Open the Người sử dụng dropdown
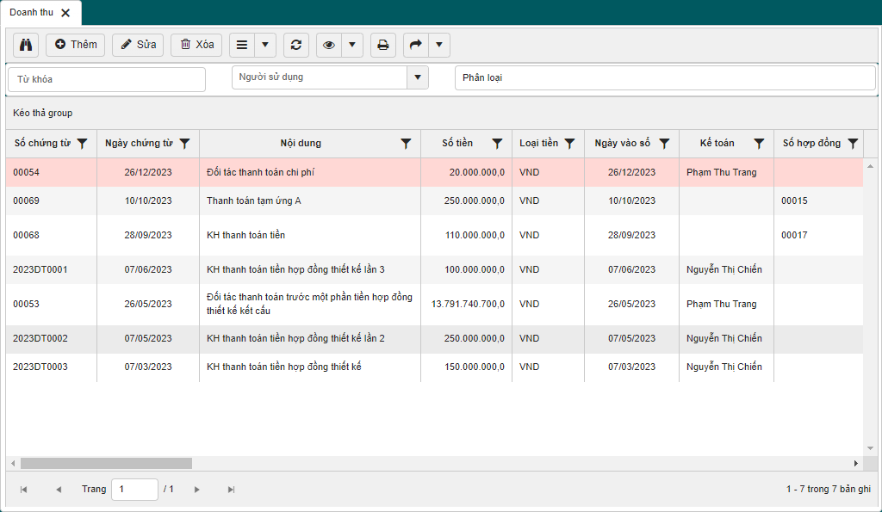 click(x=418, y=77)
